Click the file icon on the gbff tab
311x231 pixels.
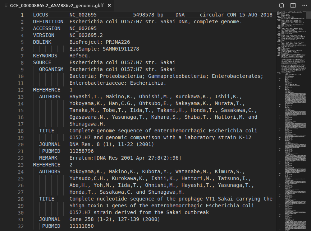coord(6,6)
